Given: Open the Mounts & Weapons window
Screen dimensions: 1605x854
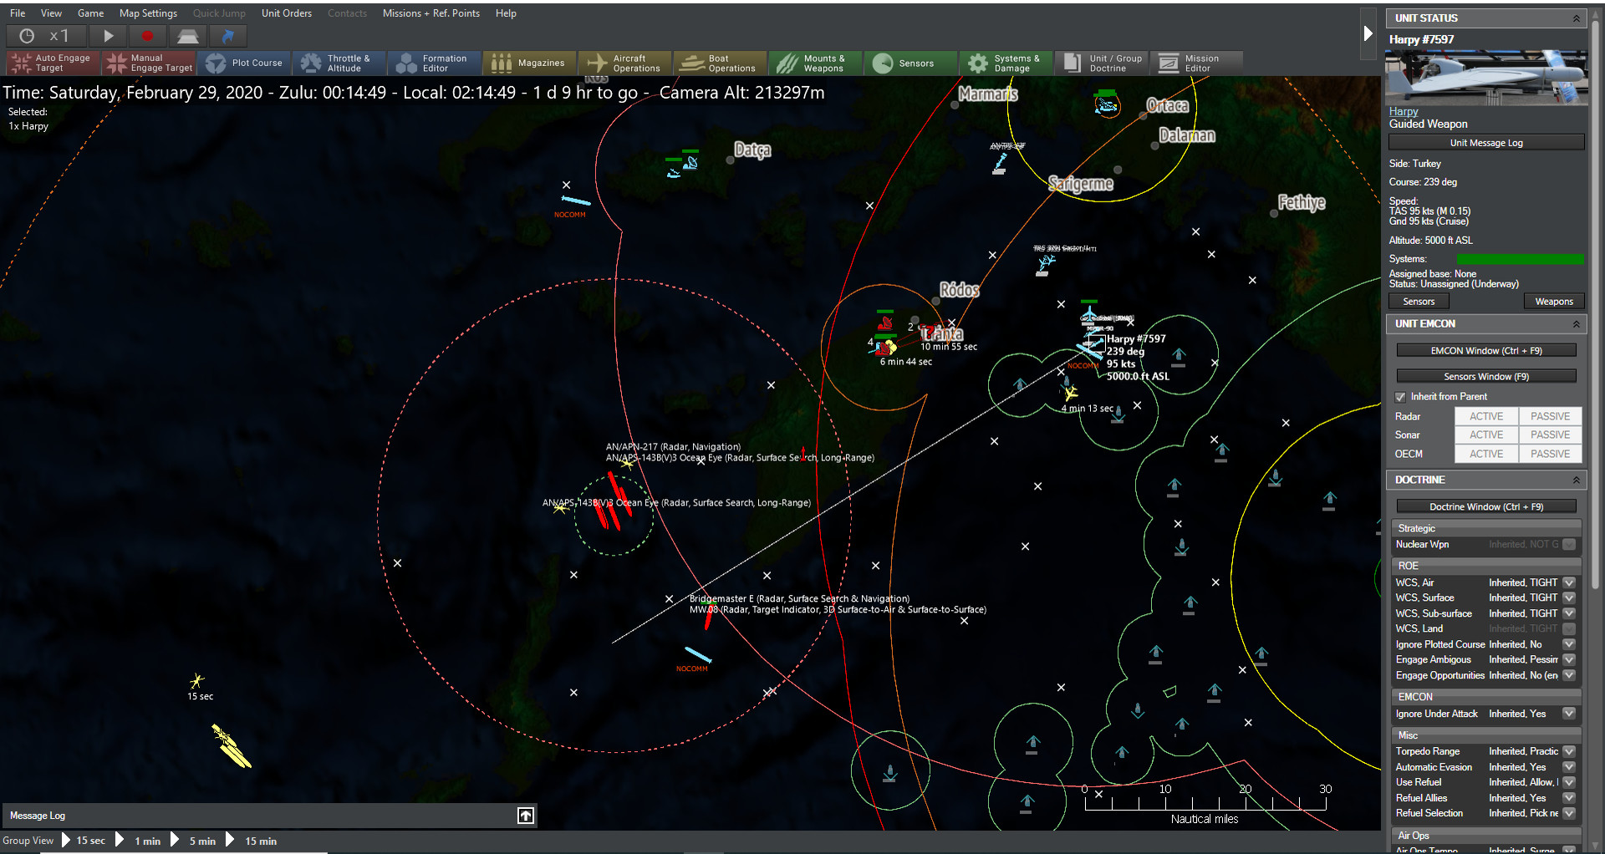Looking at the screenshot, I should click(815, 63).
